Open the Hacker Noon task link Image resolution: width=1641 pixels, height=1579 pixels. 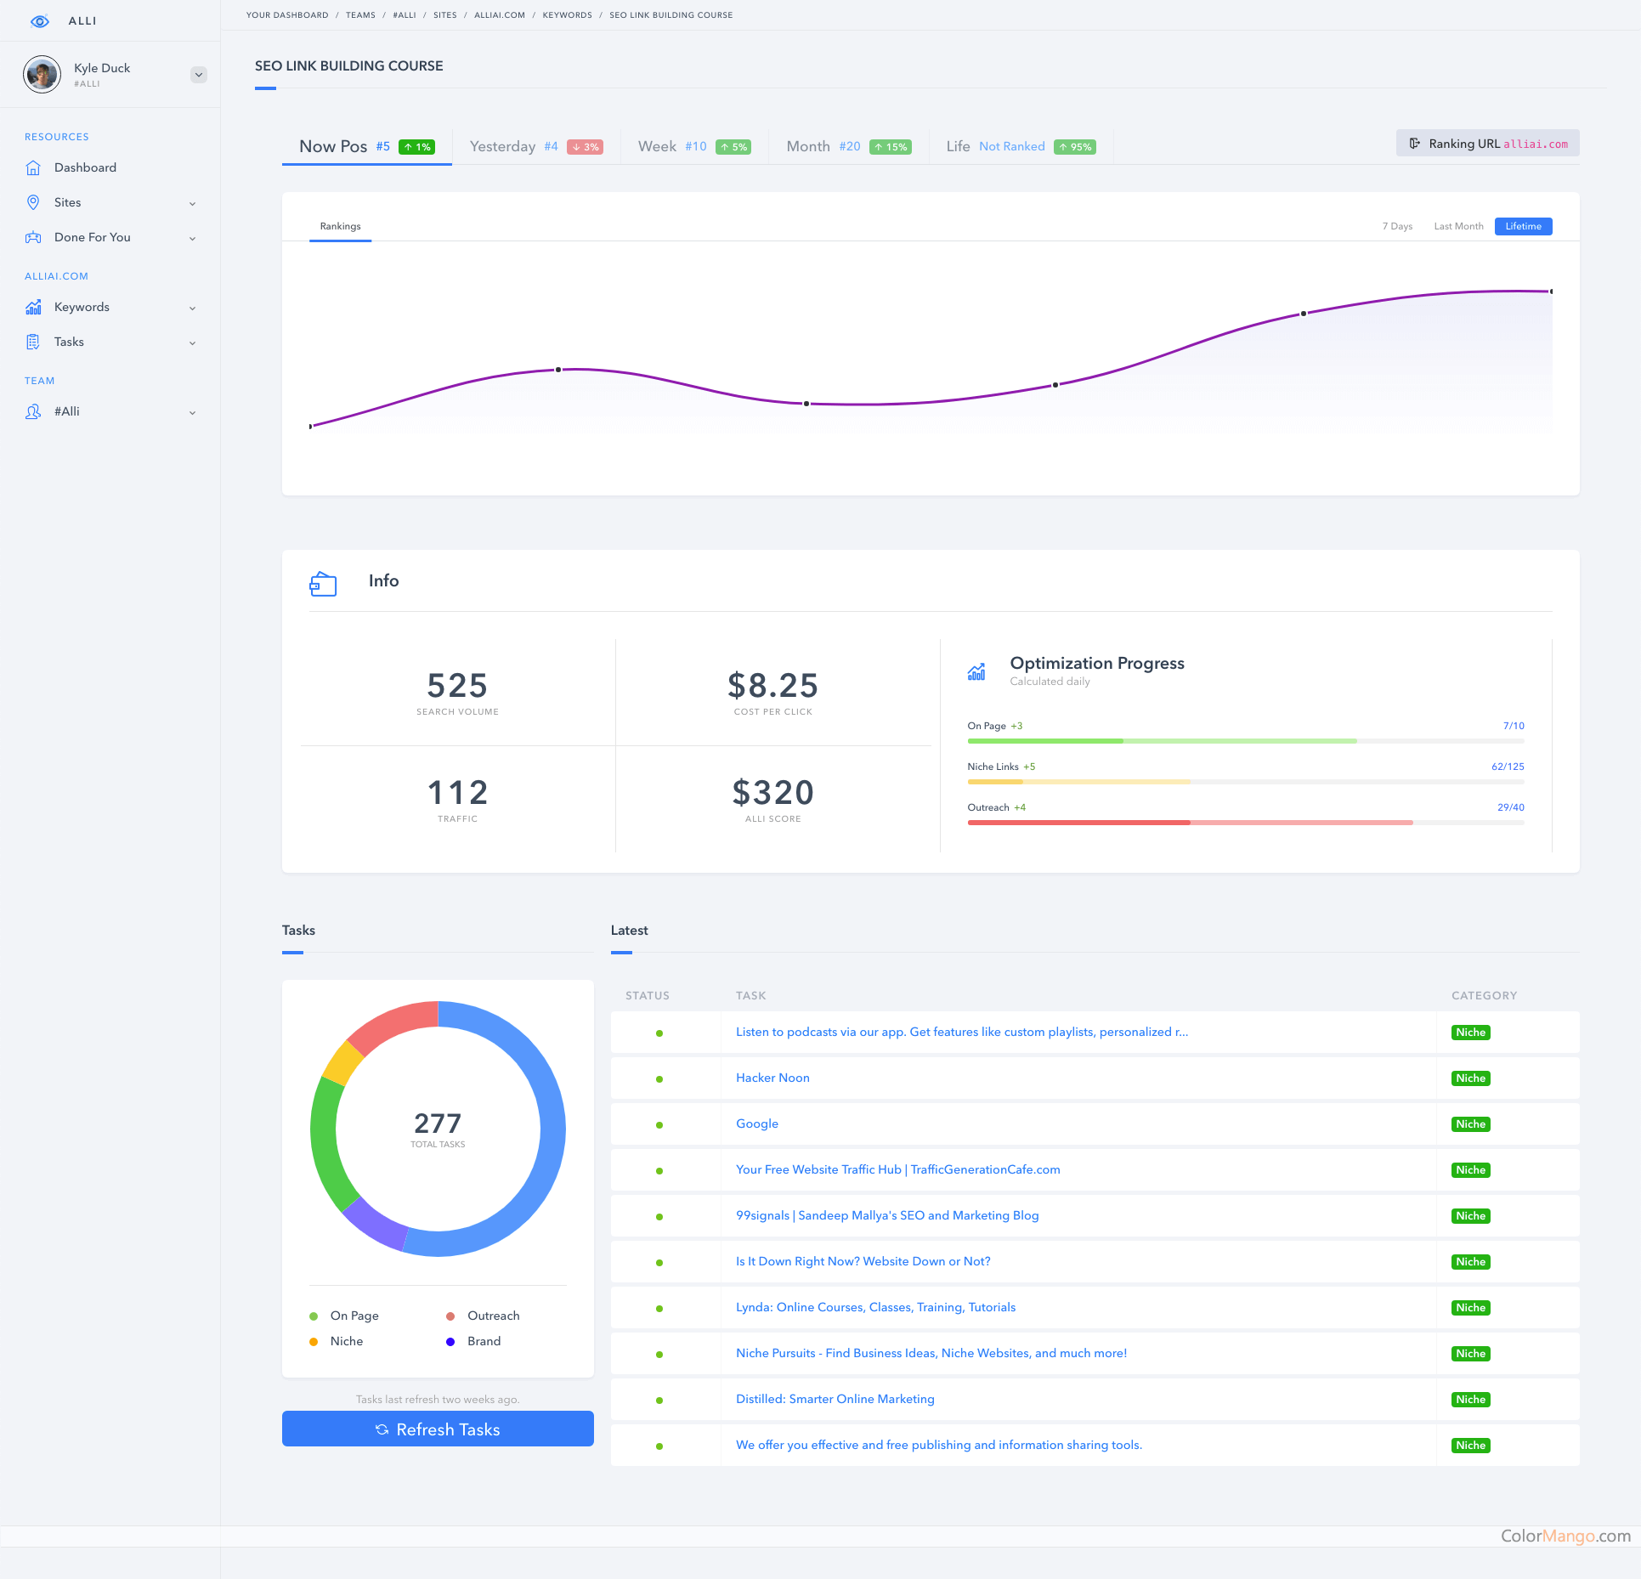point(772,1078)
